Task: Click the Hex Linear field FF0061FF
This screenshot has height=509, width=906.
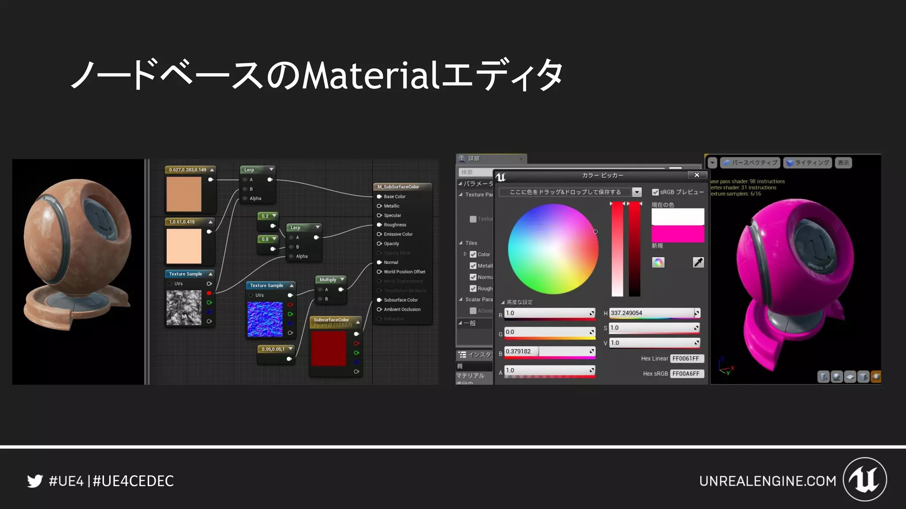Action: (x=687, y=359)
